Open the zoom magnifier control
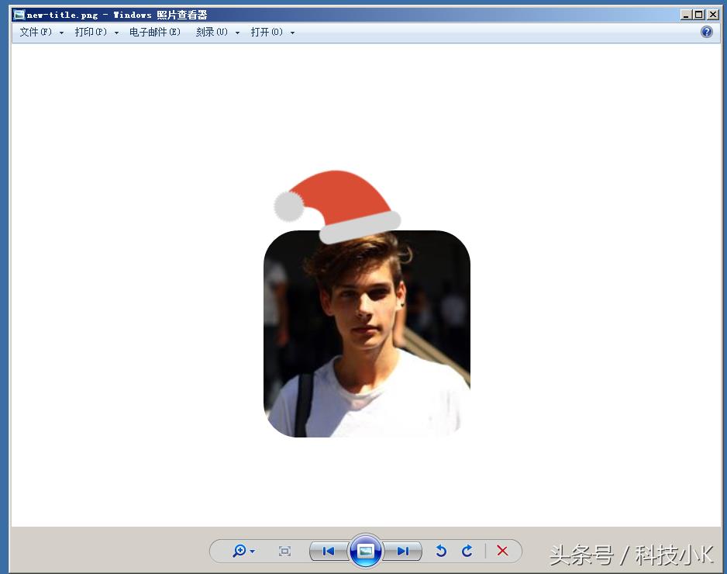727x574 pixels. pos(240,551)
